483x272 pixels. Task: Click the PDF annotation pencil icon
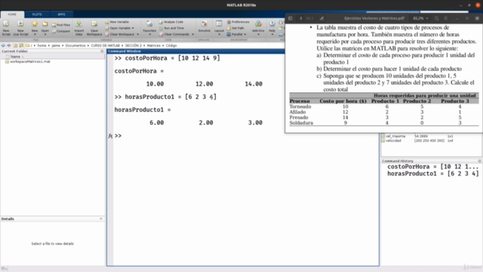point(321,18)
